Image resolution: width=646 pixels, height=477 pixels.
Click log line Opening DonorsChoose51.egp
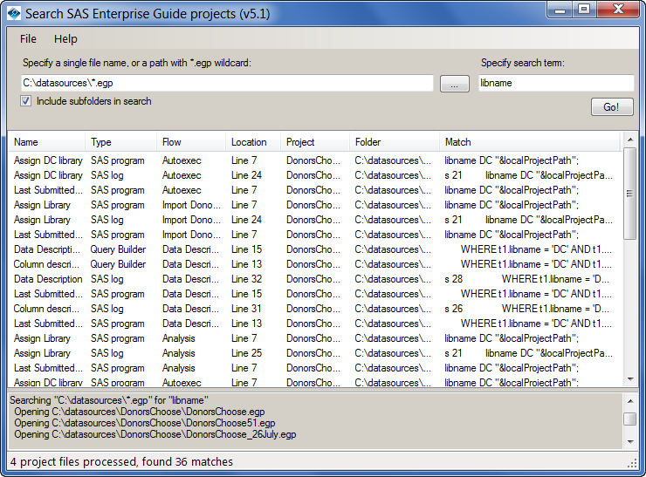tap(145, 423)
